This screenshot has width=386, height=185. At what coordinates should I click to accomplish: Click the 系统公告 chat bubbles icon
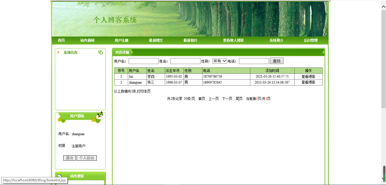coord(100,52)
